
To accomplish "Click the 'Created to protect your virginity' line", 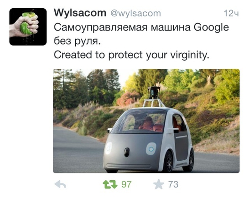I will [132, 55].
